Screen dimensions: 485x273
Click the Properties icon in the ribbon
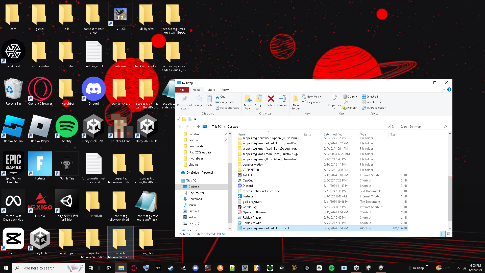pyautogui.click(x=334, y=99)
